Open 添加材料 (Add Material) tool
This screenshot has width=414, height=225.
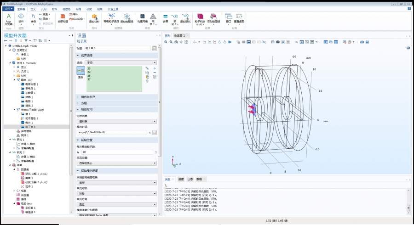pos(93,18)
